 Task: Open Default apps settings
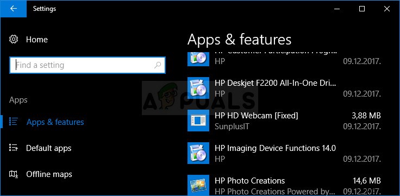tap(48, 148)
